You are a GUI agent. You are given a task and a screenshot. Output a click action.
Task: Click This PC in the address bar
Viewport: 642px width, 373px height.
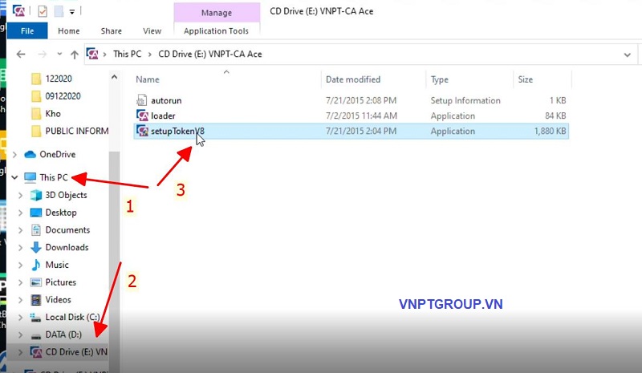click(x=127, y=54)
